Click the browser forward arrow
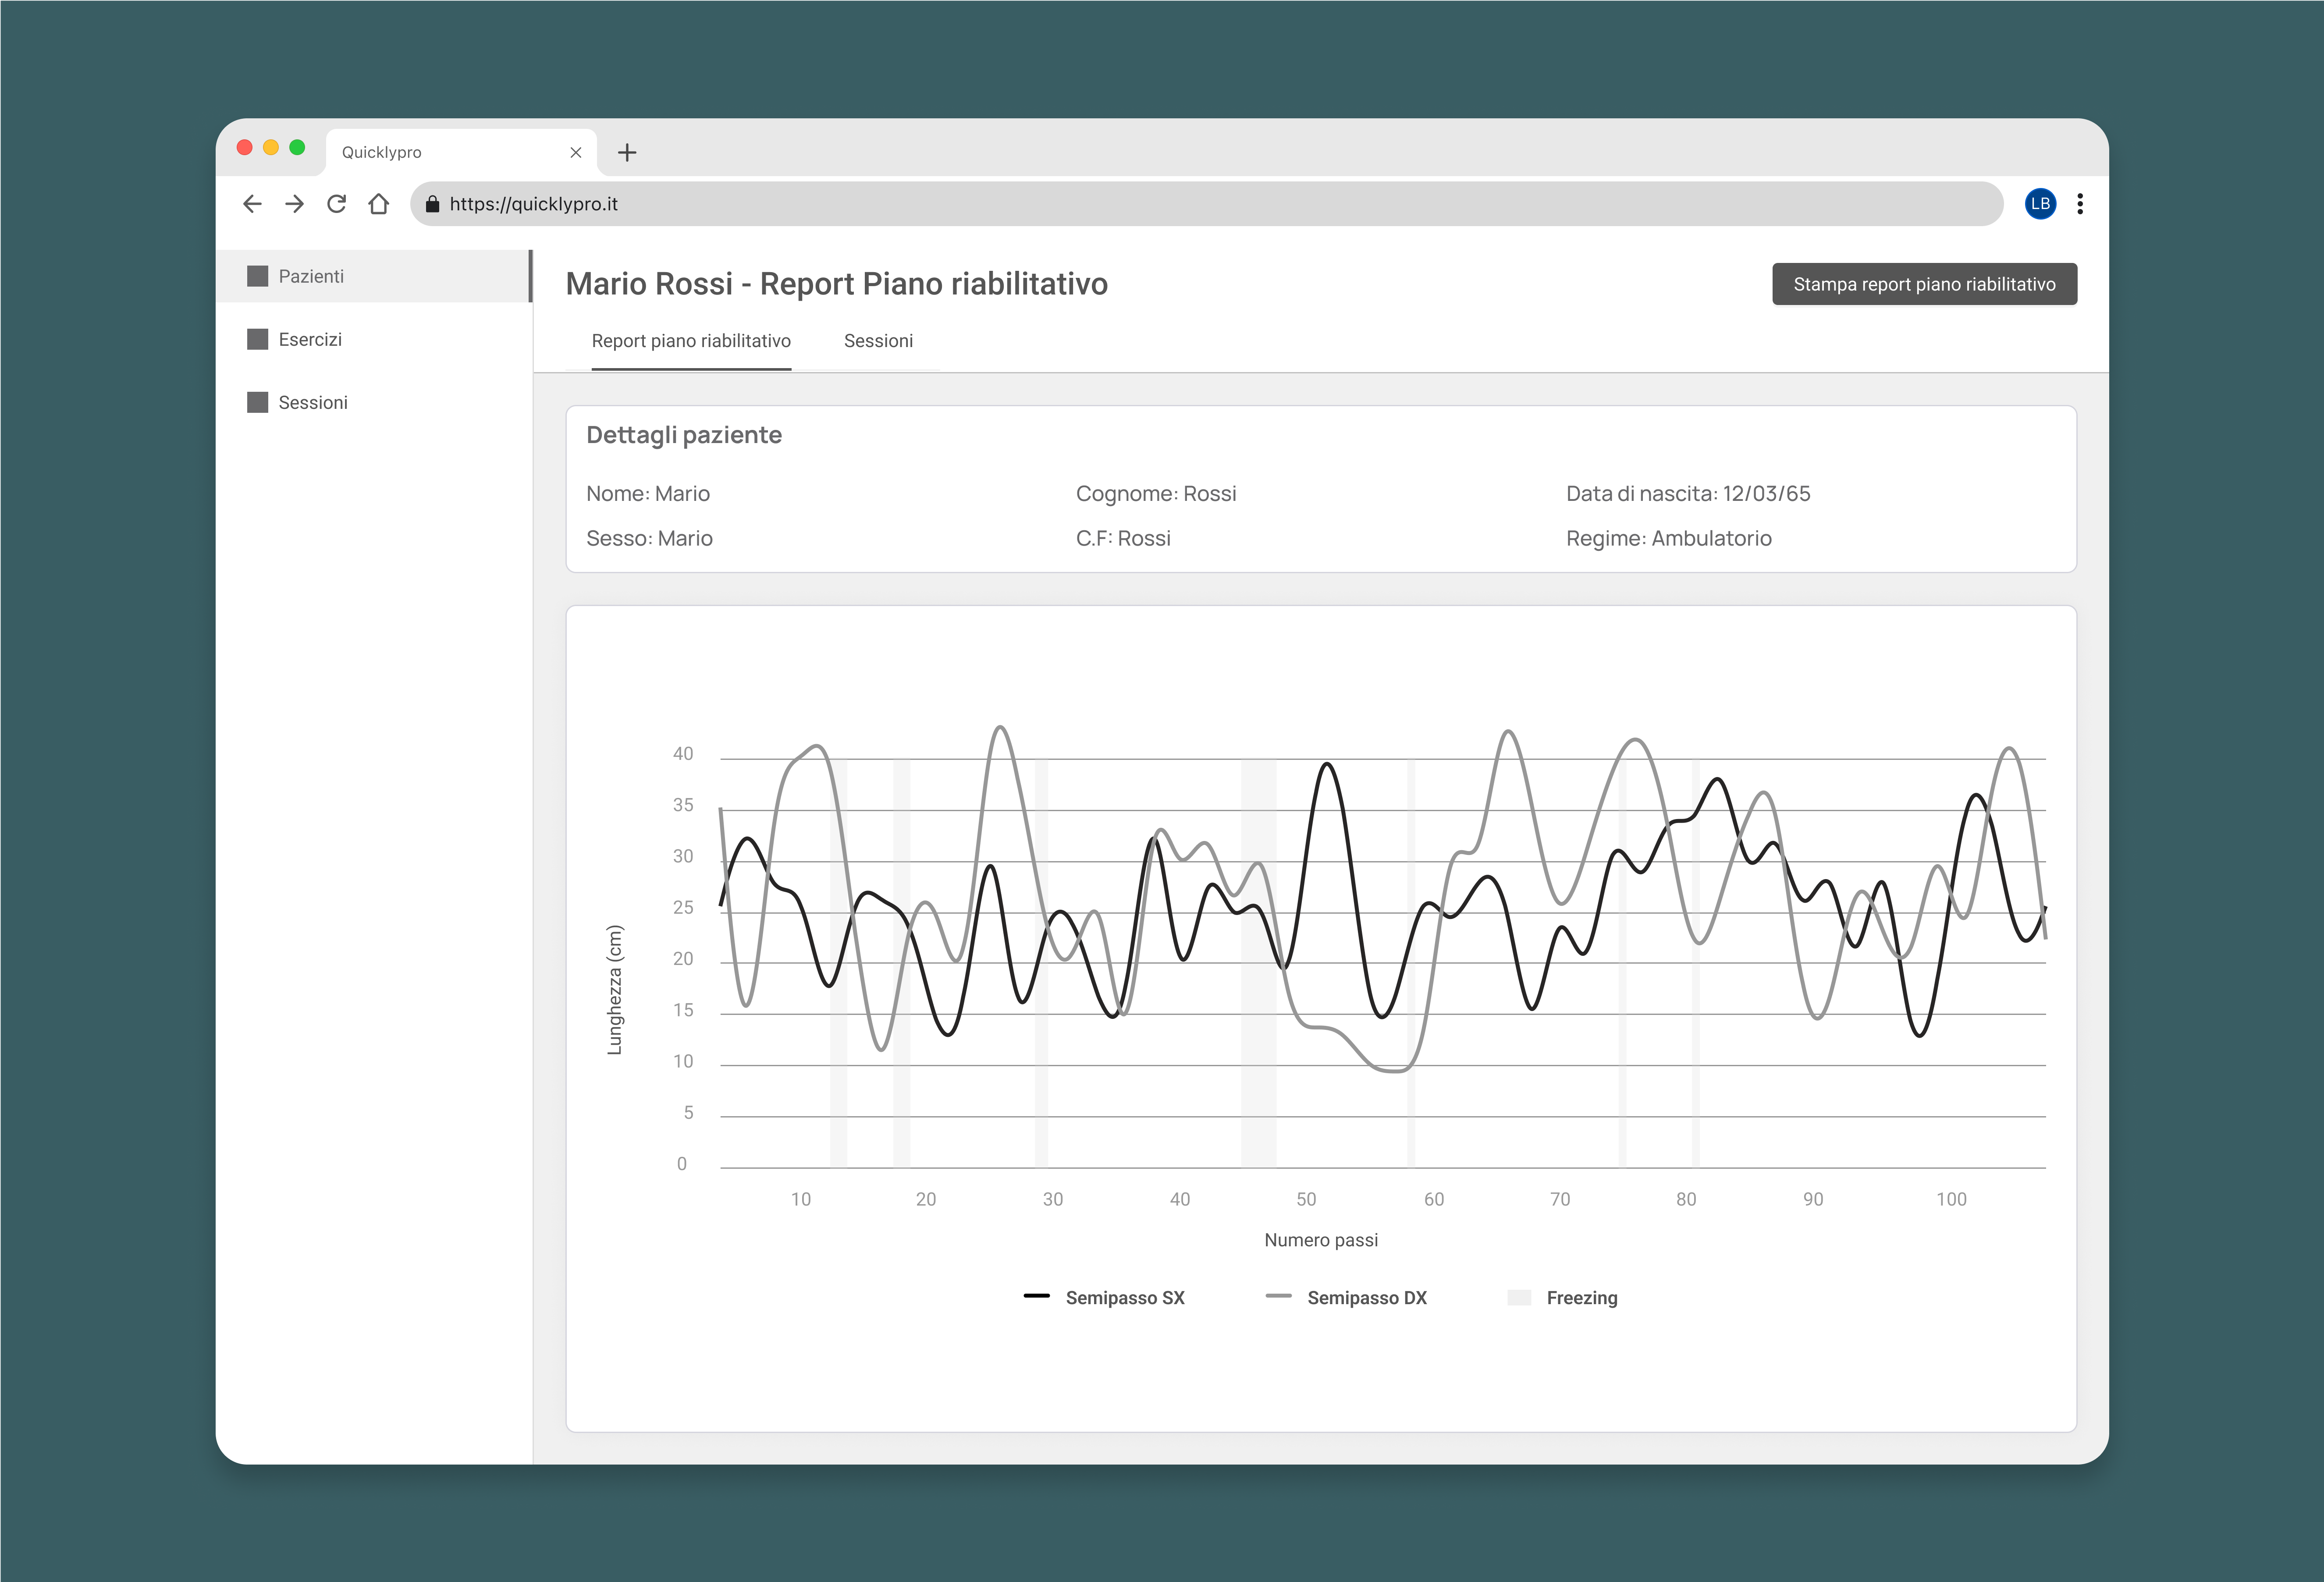The width and height of the screenshot is (2324, 1582). [294, 204]
